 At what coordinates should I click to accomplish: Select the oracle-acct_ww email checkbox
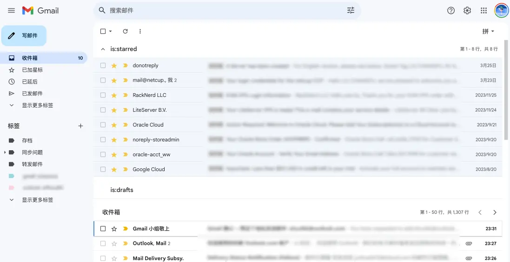point(103,154)
